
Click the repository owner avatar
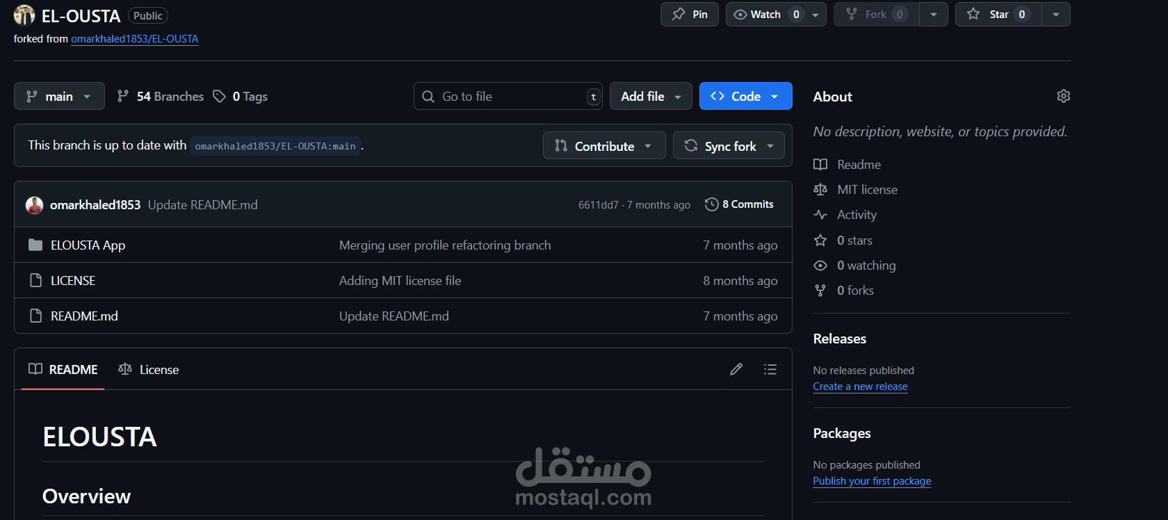24,15
